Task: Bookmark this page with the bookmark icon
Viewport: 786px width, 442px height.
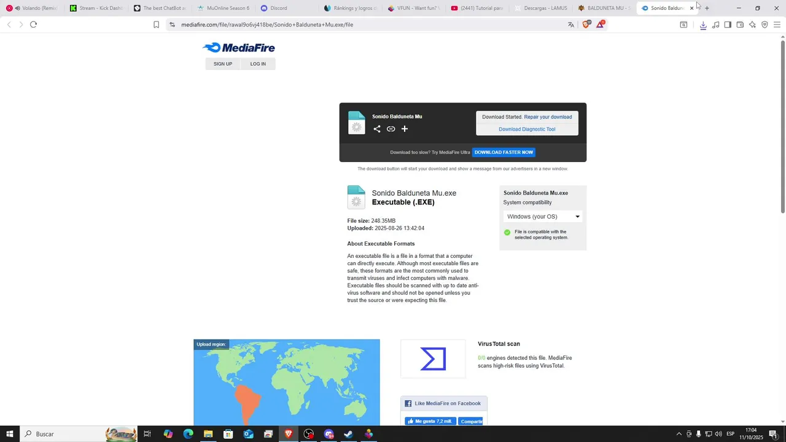Action: [157, 25]
